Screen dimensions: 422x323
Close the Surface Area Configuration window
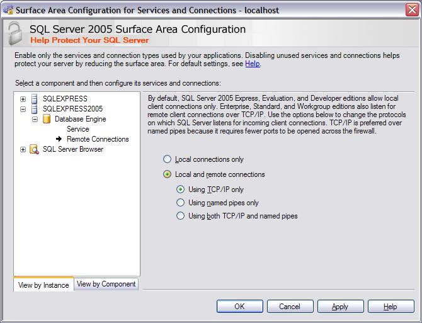pyautogui.click(x=412, y=10)
